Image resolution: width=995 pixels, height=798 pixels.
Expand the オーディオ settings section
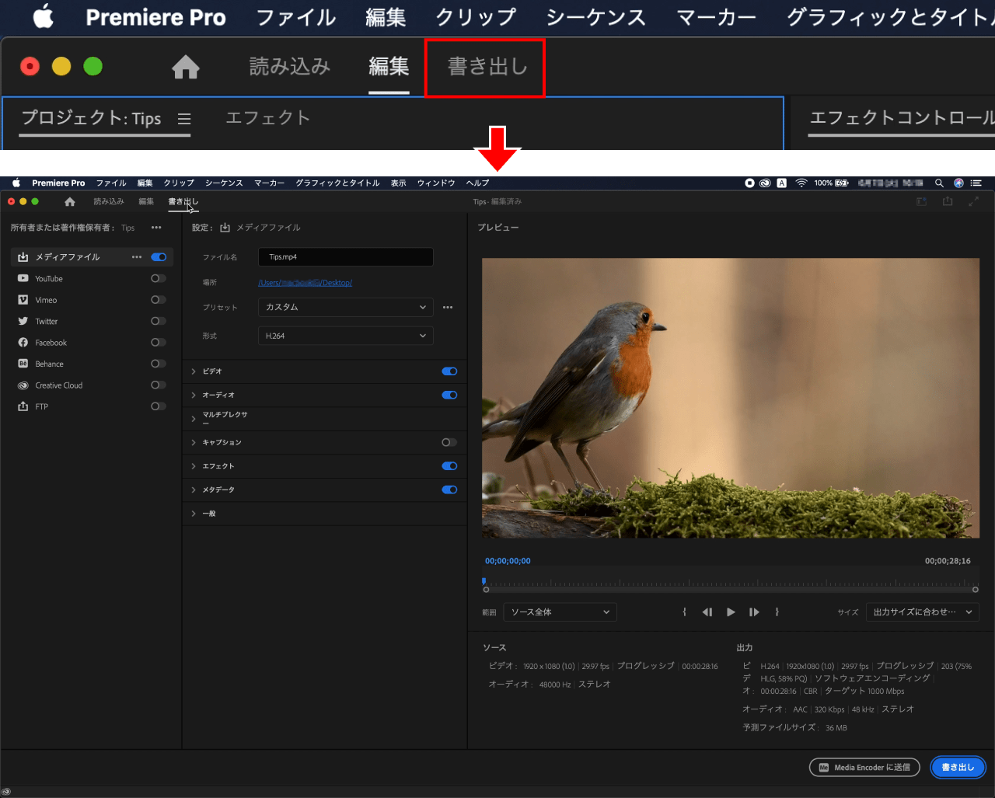point(194,395)
